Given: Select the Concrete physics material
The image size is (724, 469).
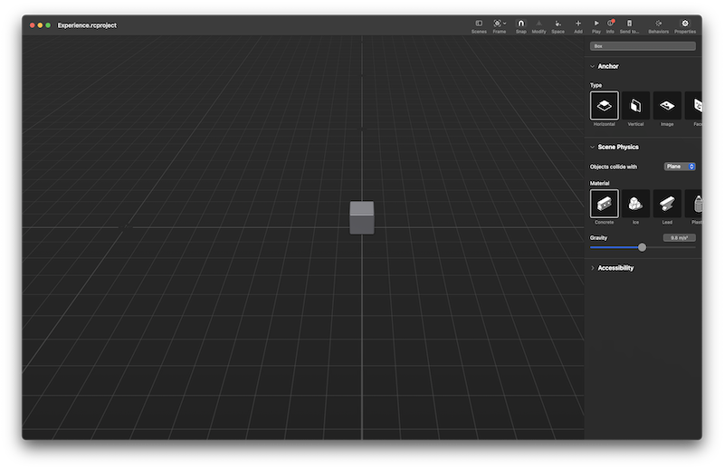Looking at the screenshot, I should point(604,204).
